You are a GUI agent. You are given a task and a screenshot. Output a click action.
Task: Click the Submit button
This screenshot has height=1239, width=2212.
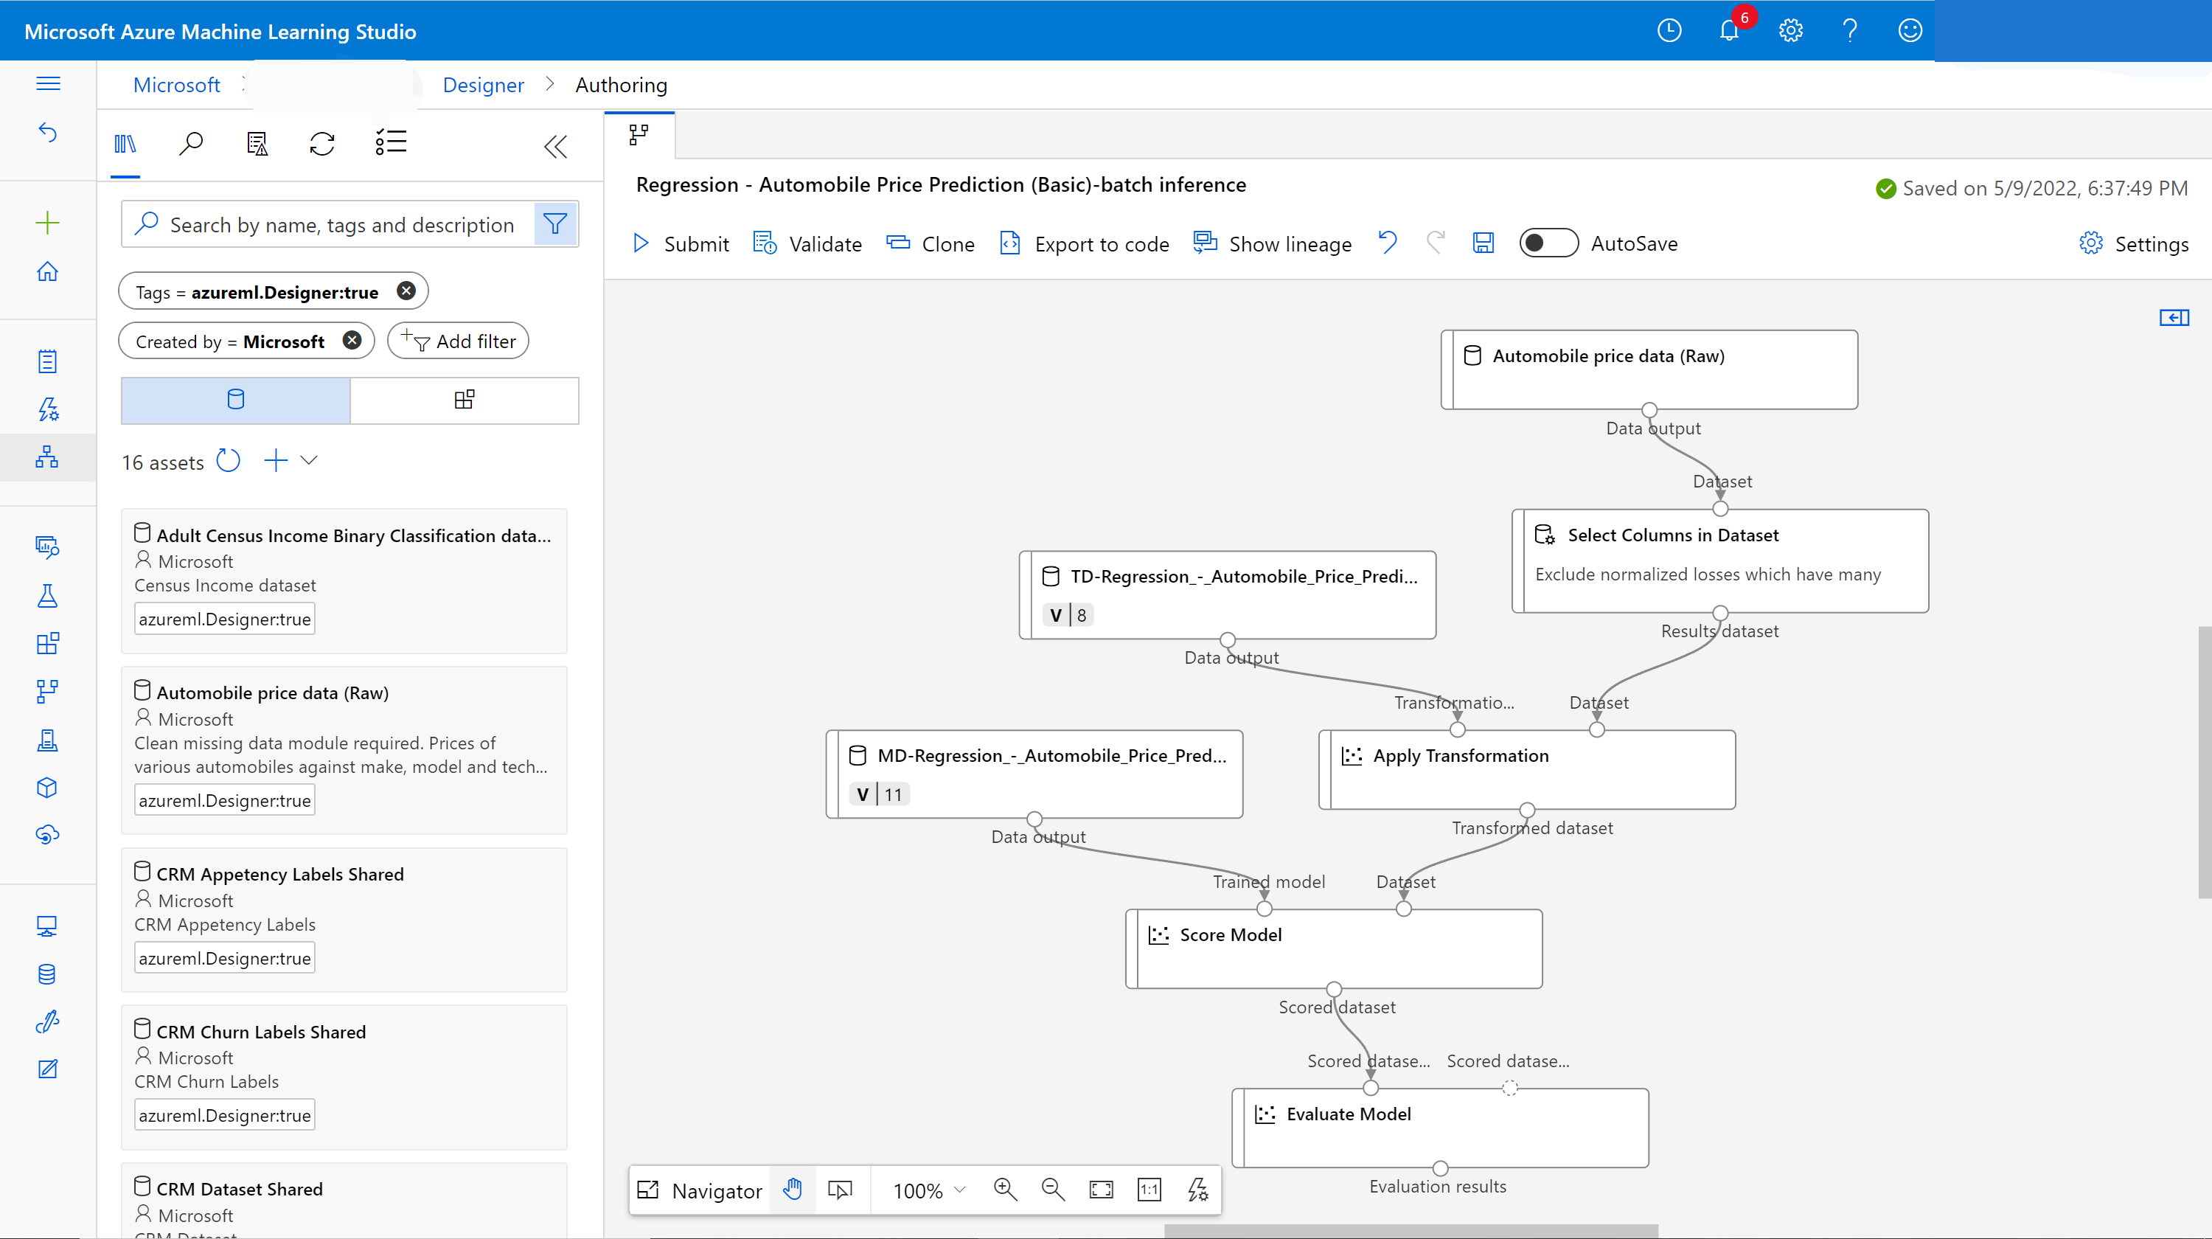(681, 244)
